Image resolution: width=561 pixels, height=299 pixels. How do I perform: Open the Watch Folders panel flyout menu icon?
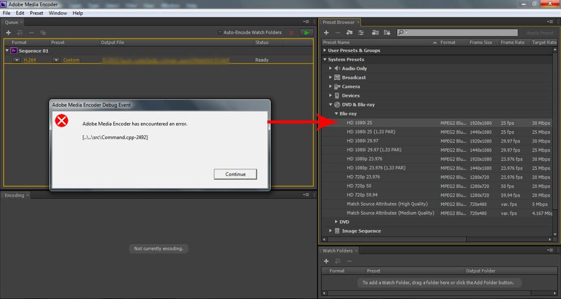tap(550, 250)
